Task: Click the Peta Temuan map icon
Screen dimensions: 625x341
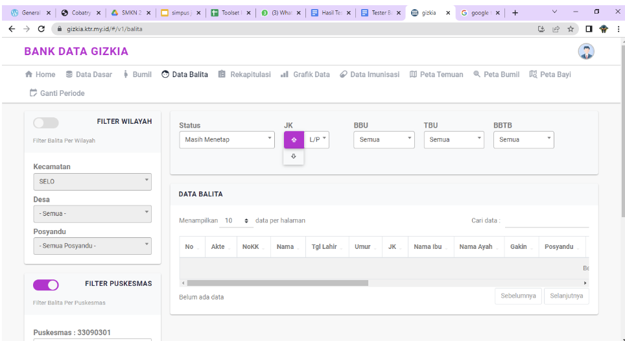Action: pyautogui.click(x=413, y=74)
